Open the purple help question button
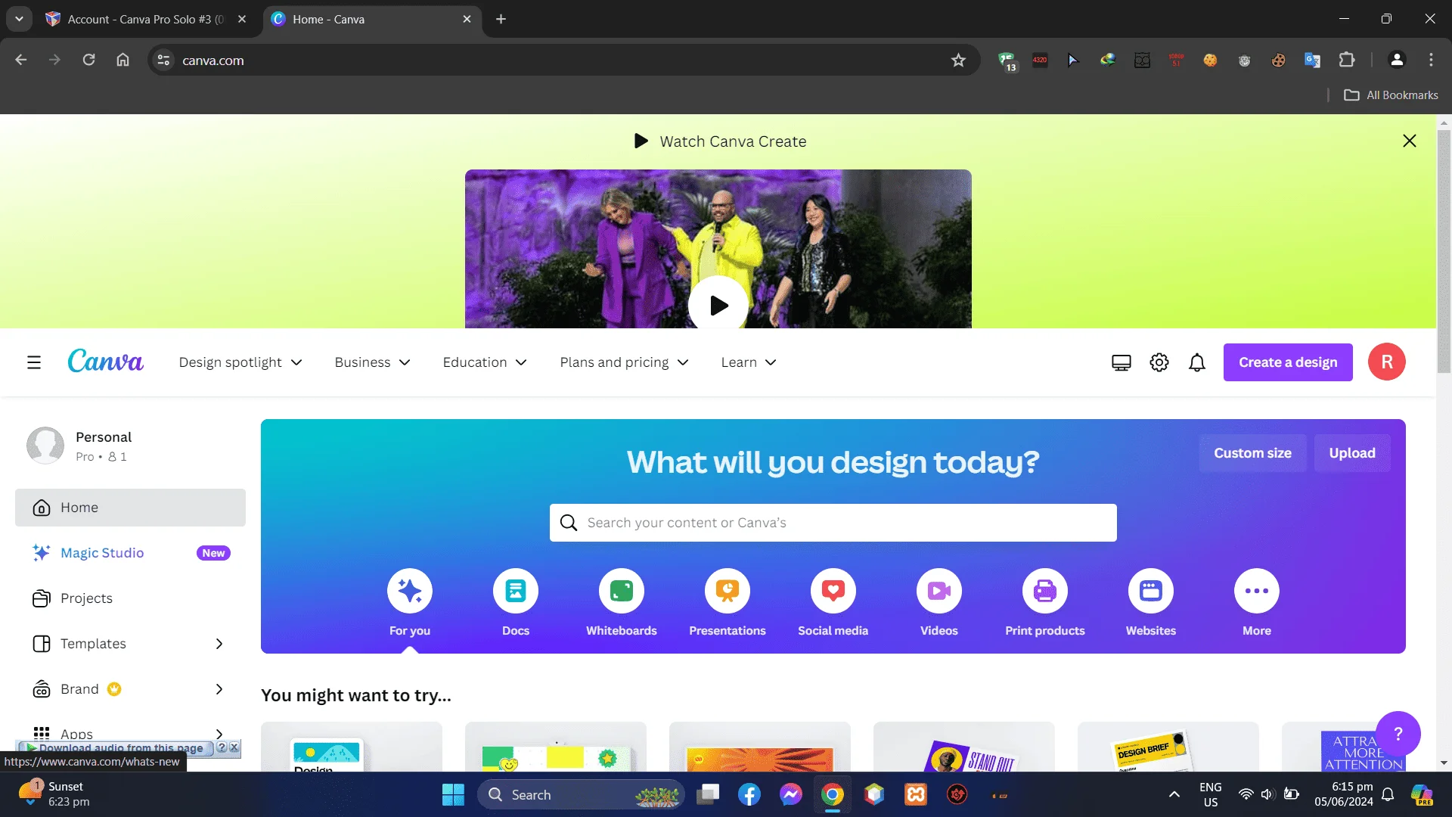Screen dimensions: 1452x817 click(x=1398, y=734)
